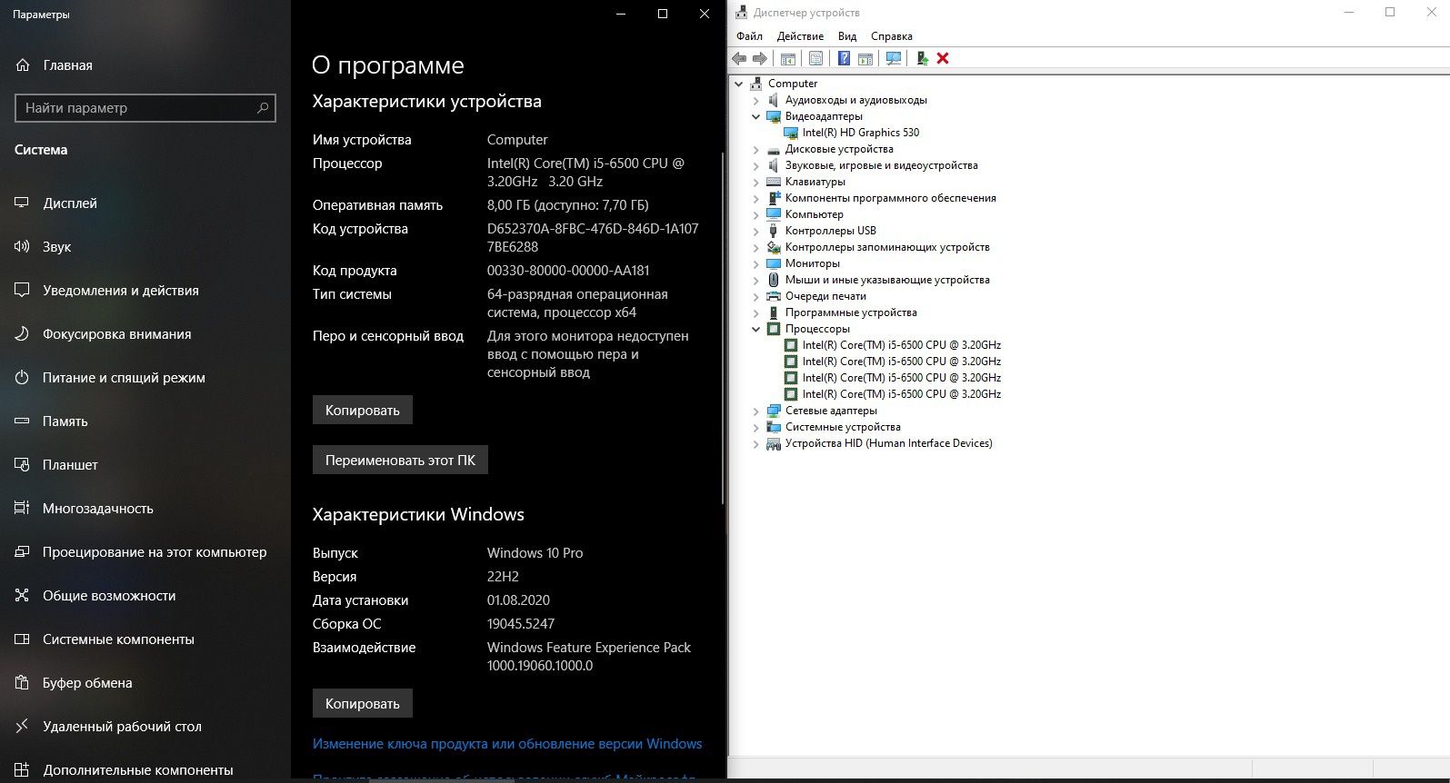Click the Back arrow in Device Manager toolbar
The height and width of the screenshot is (783, 1450).
coord(739,58)
